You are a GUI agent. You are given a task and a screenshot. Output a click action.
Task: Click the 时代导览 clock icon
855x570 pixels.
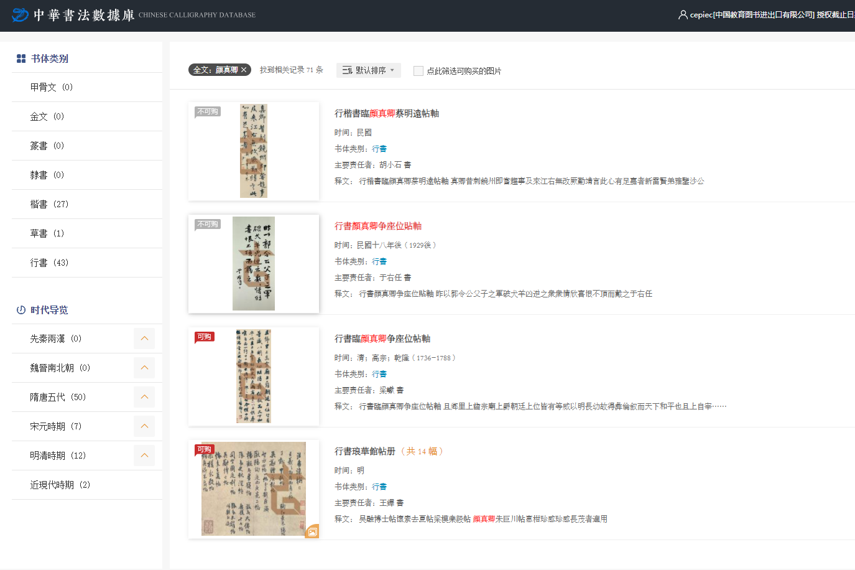click(21, 310)
